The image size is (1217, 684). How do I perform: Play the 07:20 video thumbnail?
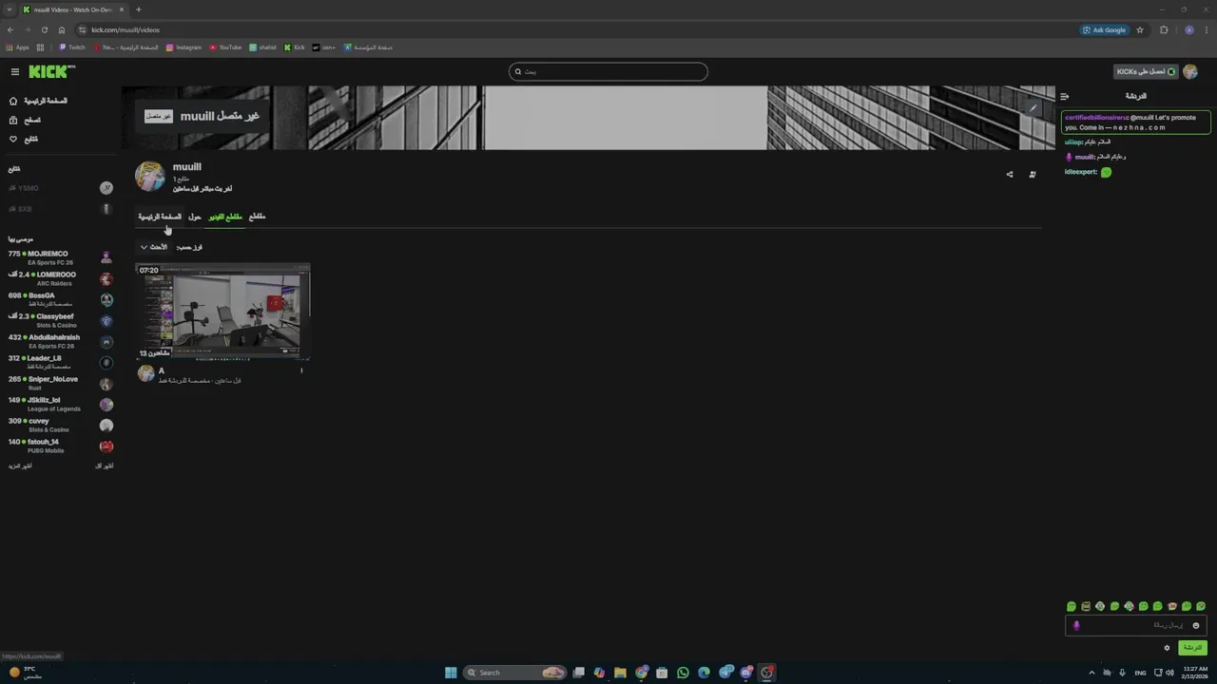223,312
